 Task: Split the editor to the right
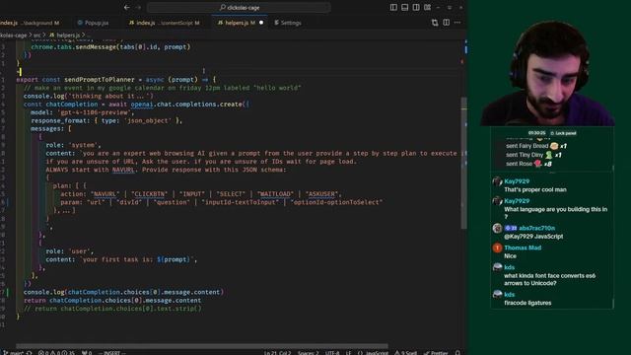click(x=447, y=23)
